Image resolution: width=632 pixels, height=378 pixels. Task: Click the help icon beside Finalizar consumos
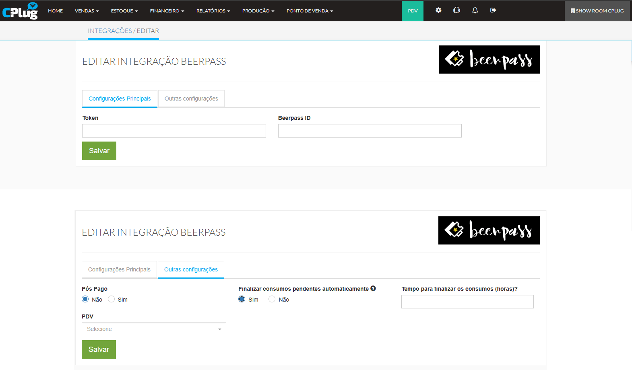[x=373, y=288]
